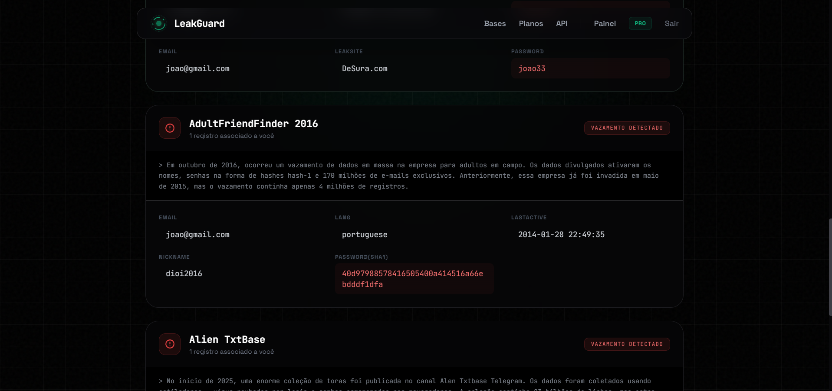Click the page vertical scrollbar

(x=830, y=267)
